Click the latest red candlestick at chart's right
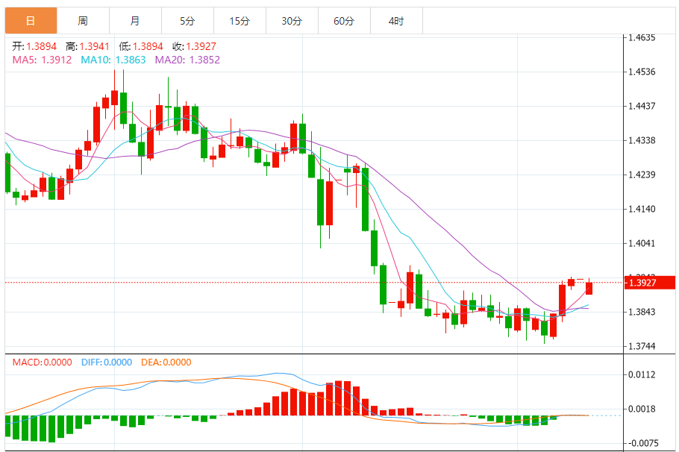Image resolution: width=679 pixels, height=452 pixels. [x=589, y=288]
